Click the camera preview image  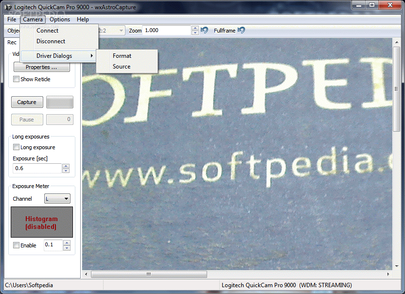(237, 154)
